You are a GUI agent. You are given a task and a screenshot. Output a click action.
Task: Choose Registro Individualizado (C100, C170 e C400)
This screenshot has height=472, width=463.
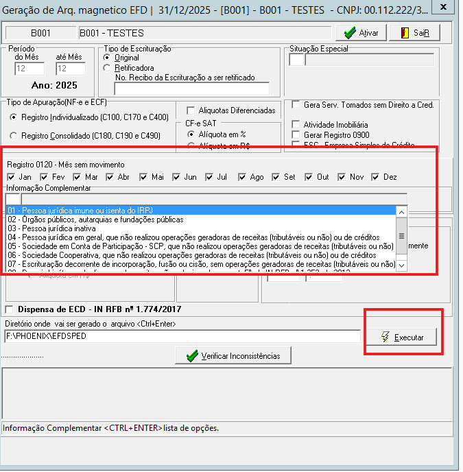click(13, 117)
